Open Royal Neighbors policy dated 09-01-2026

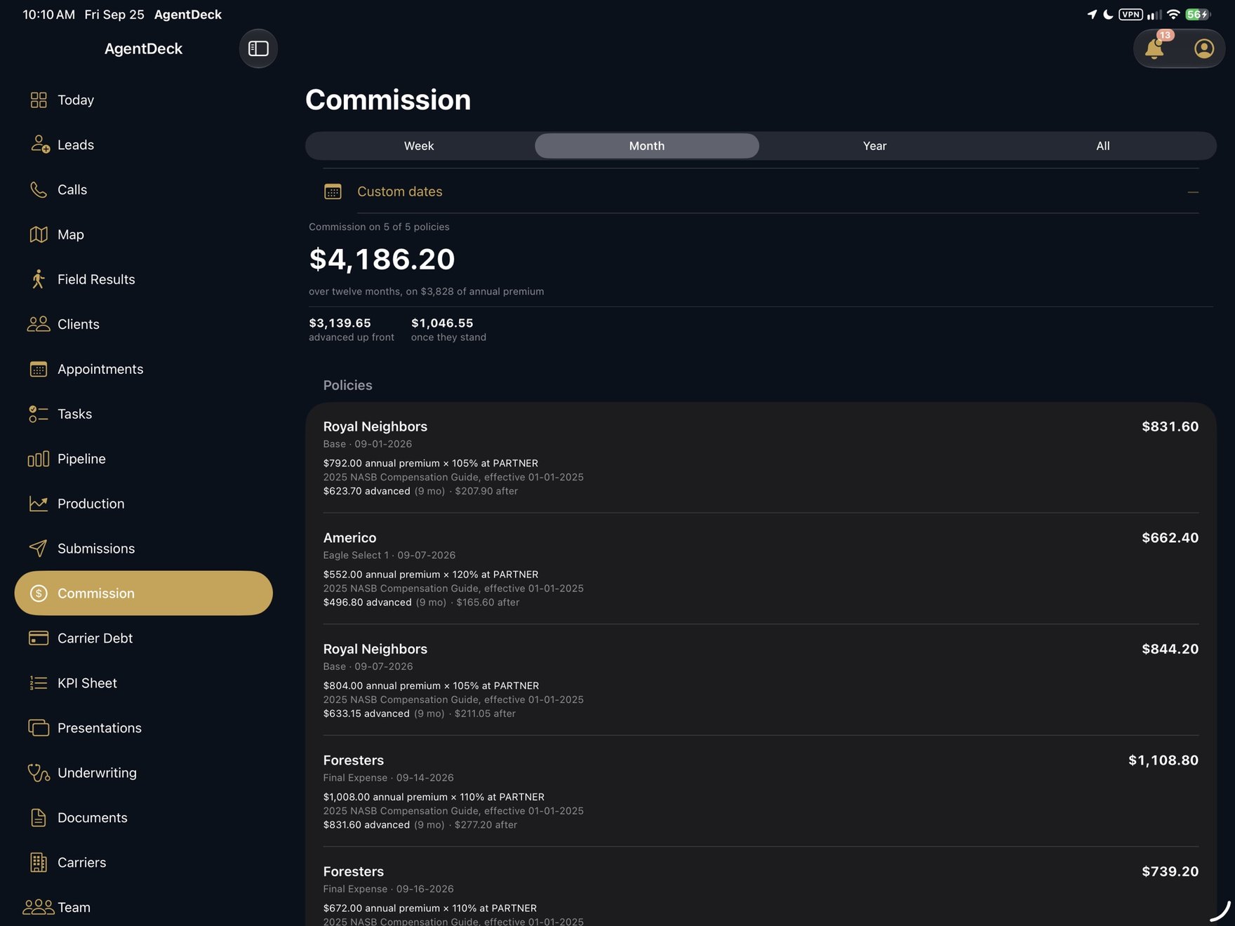tap(761, 458)
